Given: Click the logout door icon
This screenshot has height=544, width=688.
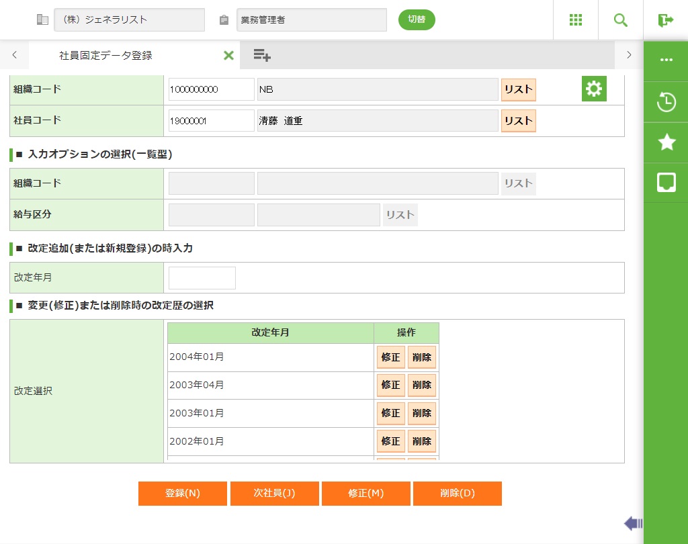Looking at the screenshot, I should click(x=665, y=20).
